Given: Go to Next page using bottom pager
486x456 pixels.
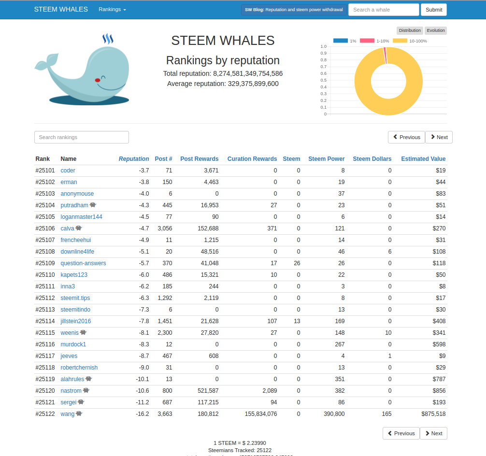Looking at the screenshot, I should click(434, 433).
